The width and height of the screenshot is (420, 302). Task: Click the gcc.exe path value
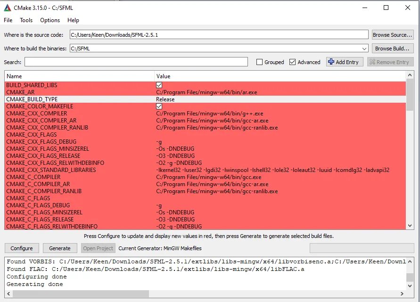[209, 177]
